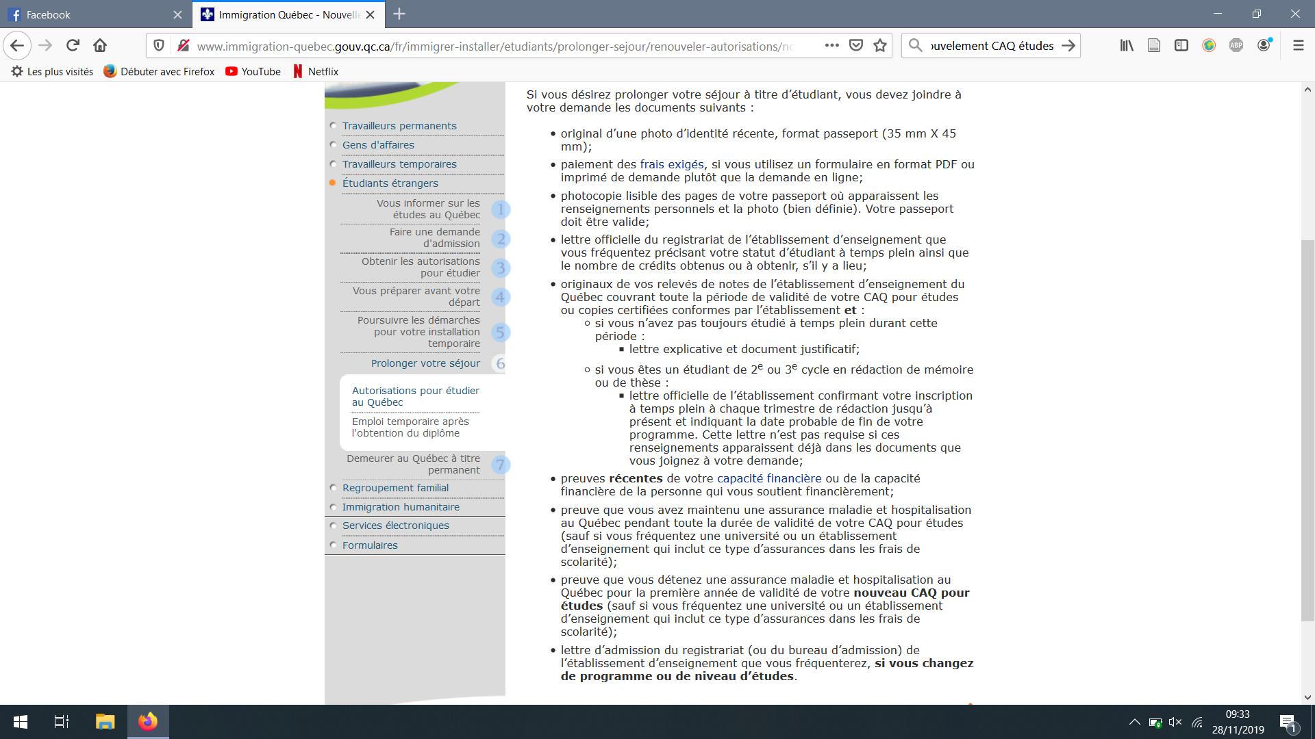Click the search box field
Screen dimensions: 1315x739
(992, 46)
